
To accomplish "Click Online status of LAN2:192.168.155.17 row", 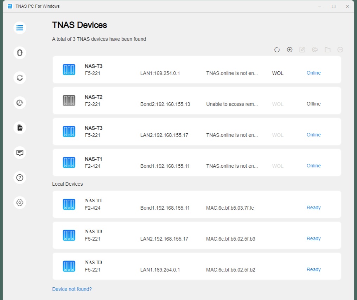I will 313,135.
